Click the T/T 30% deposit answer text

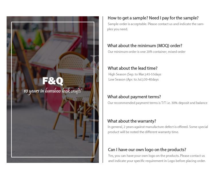[x=157, y=103]
